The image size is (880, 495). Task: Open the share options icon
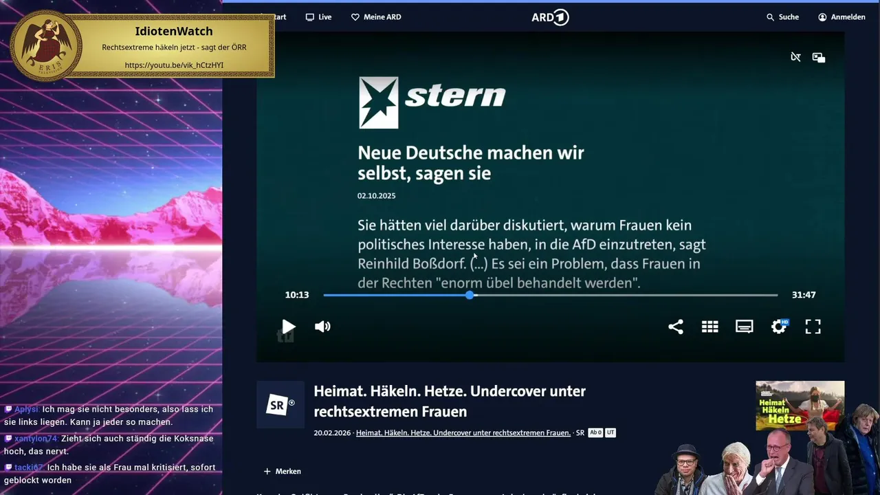tap(676, 327)
